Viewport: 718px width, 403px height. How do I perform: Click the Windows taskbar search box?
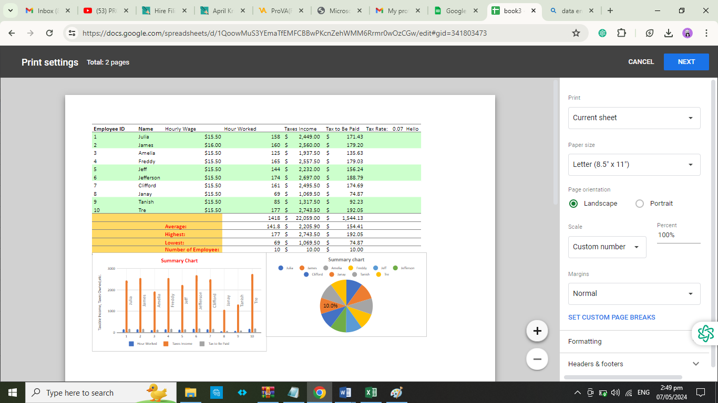[x=100, y=393]
